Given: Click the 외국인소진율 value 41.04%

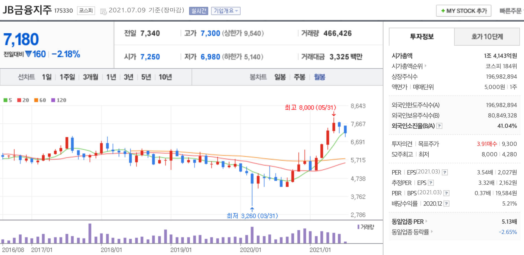Looking at the screenshot, I should 507,126.
